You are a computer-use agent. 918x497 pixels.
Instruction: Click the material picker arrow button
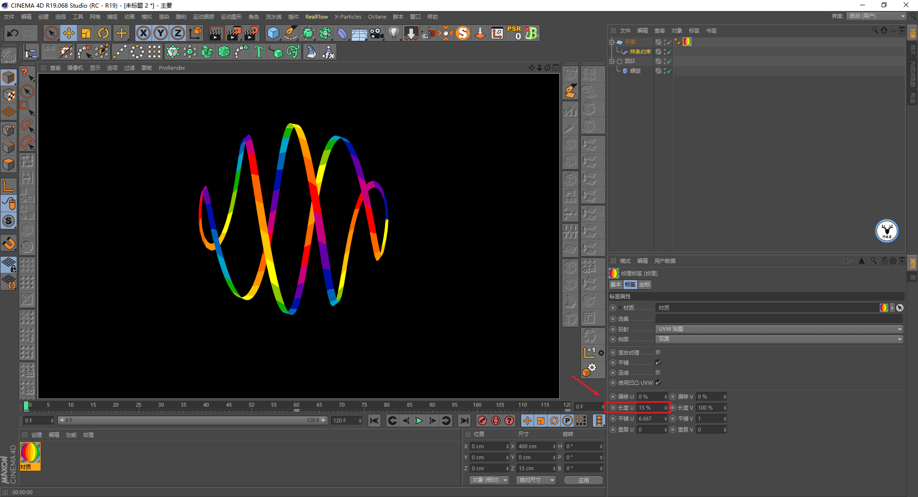(900, 308)
